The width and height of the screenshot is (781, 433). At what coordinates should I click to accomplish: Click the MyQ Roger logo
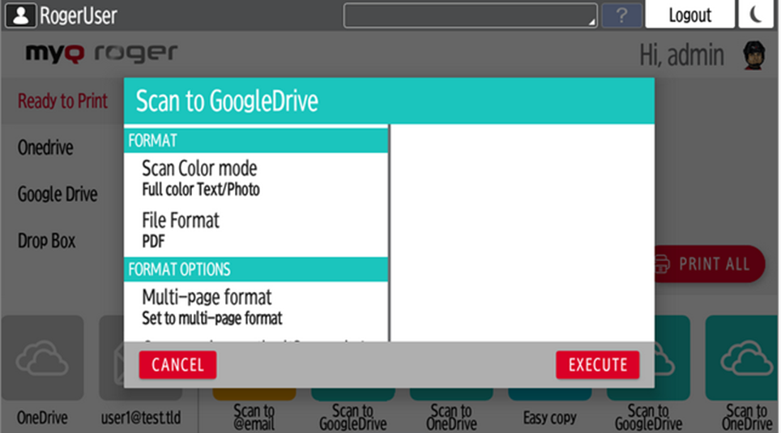(101, 54)
